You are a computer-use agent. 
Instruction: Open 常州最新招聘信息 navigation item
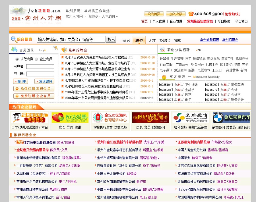click(200, 21)
